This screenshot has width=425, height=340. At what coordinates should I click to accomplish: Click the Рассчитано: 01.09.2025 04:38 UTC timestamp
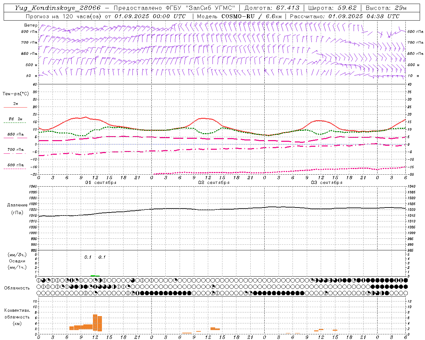click(345, 16)
